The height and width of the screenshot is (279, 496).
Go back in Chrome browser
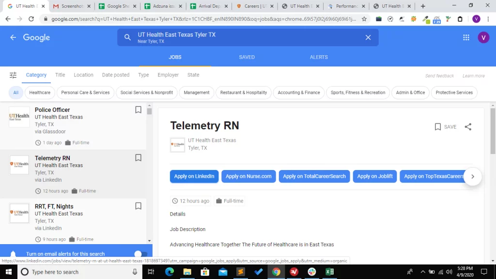click(8, 19)
